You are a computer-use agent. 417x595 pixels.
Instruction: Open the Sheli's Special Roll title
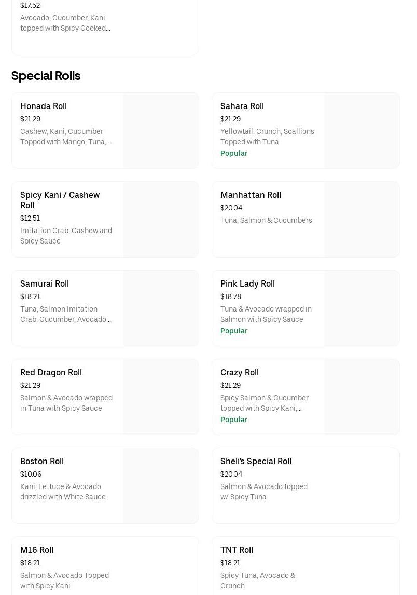point(256,461)
